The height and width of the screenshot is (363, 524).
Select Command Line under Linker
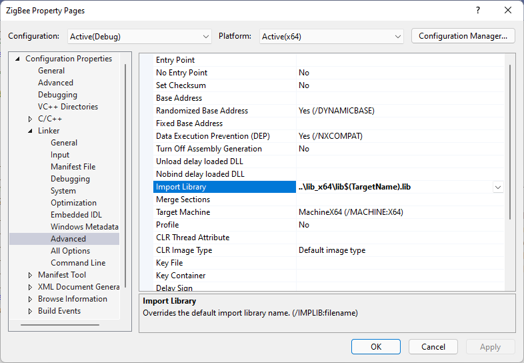tap(78, 263)
